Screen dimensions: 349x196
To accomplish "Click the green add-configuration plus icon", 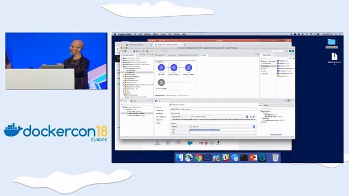I will tap(251, 117).
